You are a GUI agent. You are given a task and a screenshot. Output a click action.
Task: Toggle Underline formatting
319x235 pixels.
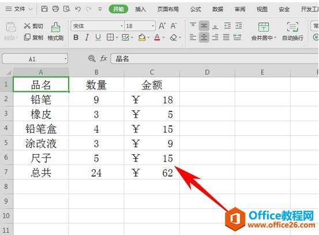coord(98,38)
